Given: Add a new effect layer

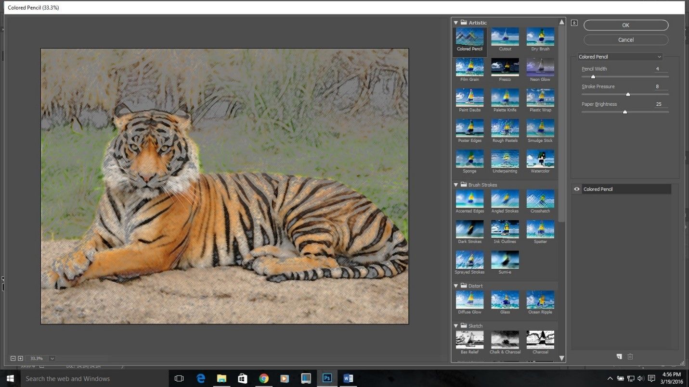Looking at the screenshot, I should coord(619,357).
